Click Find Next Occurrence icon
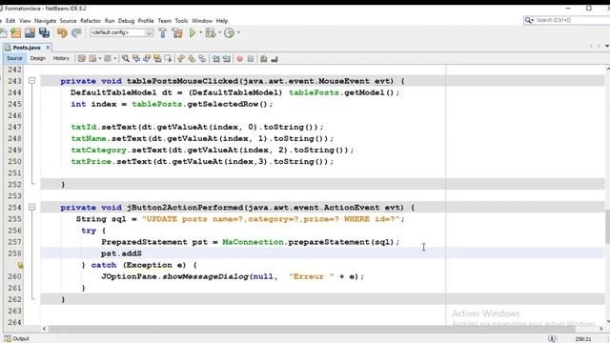The width and height of the screenshot is (610, 343). (147, 59)
